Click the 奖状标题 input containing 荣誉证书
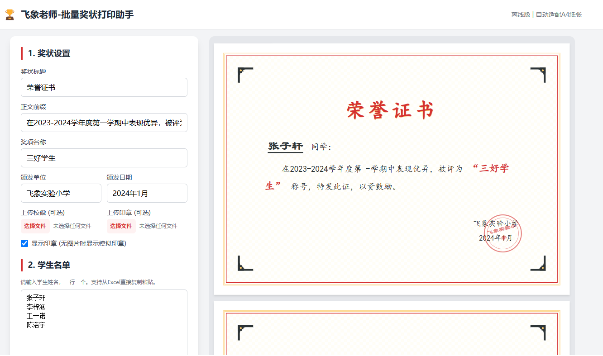The height and width of the screenshot is (356, 603). click(x=104, y=87)
